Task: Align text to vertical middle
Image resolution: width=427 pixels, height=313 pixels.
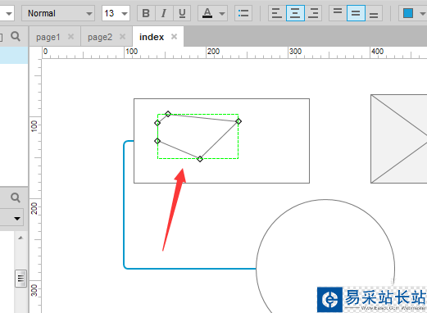Action: pos(356,13)
